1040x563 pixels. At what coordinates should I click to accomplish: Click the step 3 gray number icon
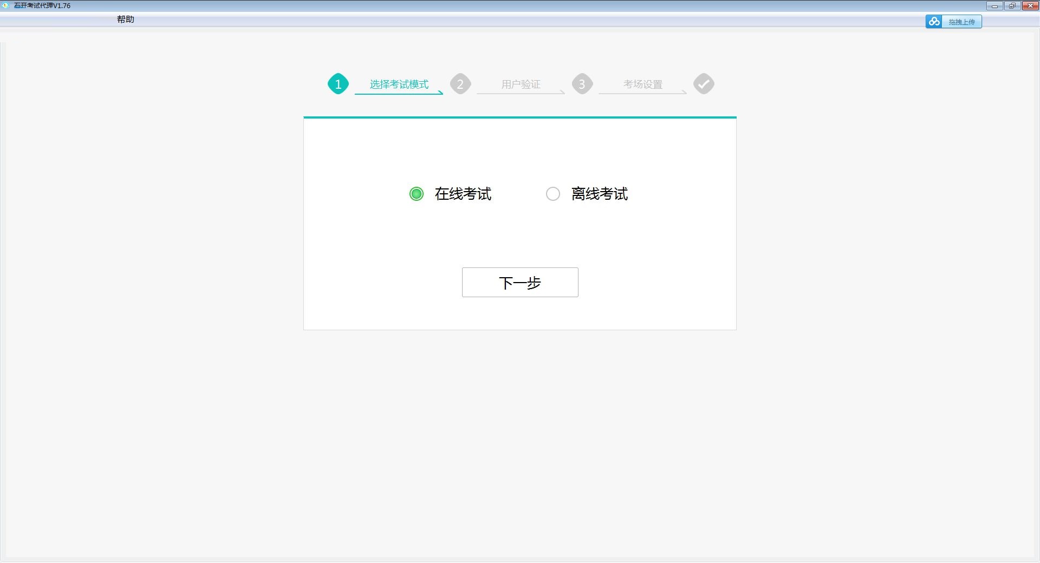coord(582,84)
